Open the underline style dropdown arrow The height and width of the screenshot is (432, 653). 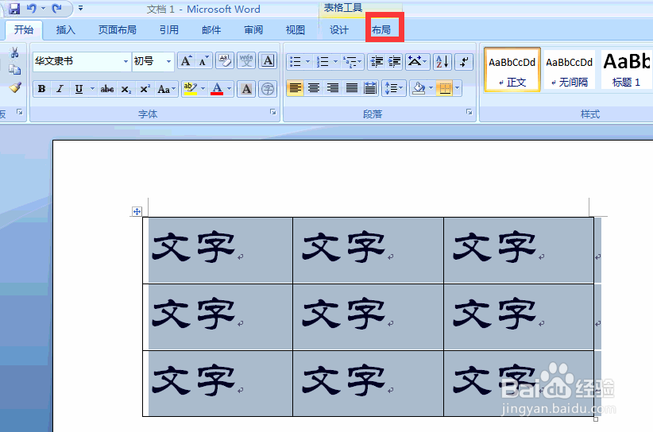92,89
